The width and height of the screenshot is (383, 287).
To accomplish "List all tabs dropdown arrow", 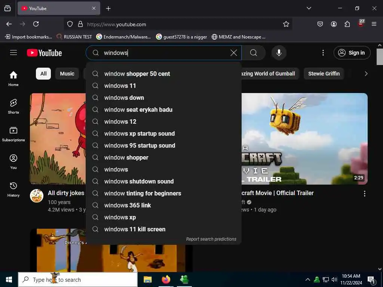I will [309, 8].
